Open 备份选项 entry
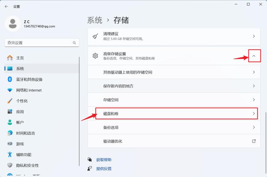The height and width of the screenshot is (177, 267). pos(174,127)
